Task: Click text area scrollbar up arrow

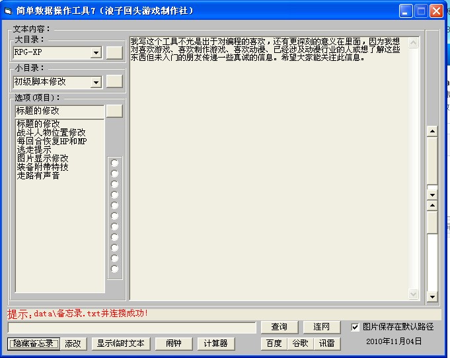Action: click(413, 43)
